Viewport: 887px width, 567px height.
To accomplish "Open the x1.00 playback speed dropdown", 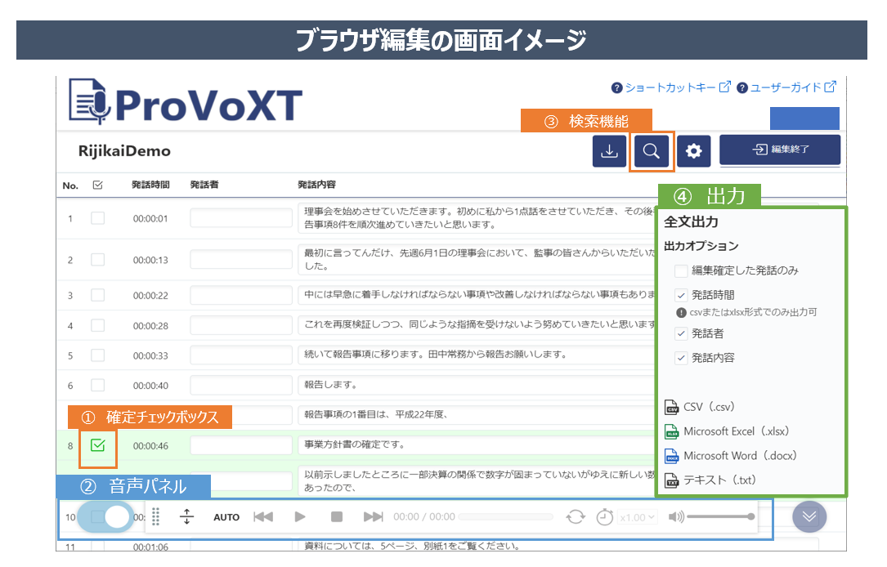I will [638, 517].
